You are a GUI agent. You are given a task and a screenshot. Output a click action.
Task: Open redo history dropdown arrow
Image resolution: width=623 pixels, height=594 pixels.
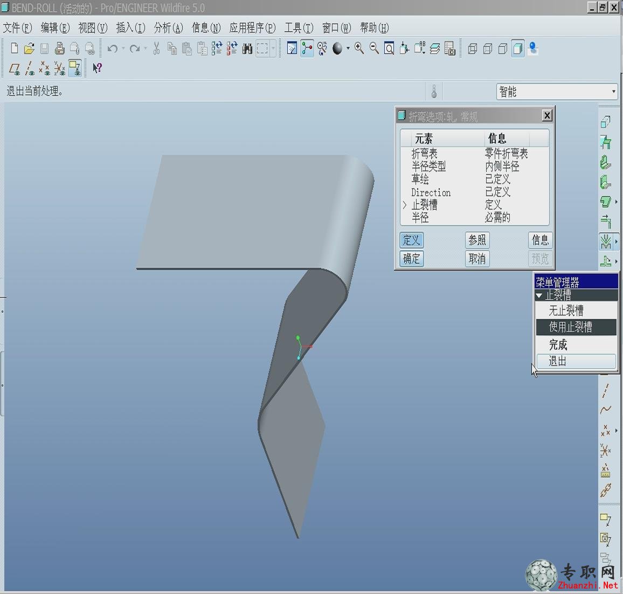(146, 49)
